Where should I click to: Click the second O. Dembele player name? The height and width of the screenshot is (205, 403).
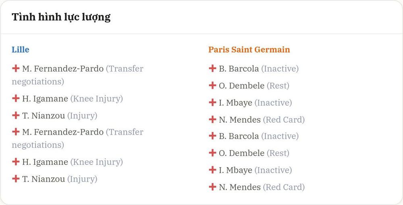point(241,153)
